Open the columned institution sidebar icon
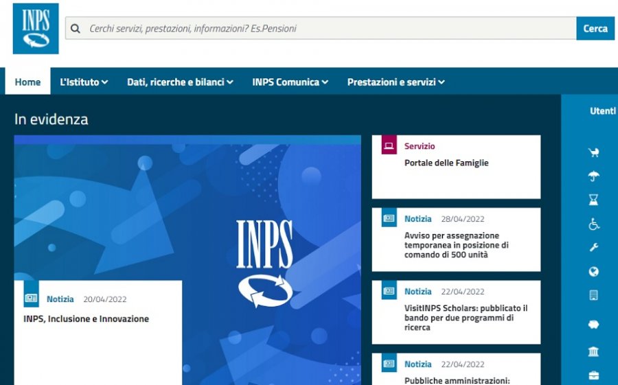Screen dimensions: 618x385 click(x=593, y=351)
